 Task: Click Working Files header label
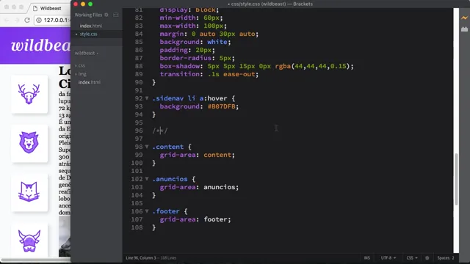pos(88,15)
